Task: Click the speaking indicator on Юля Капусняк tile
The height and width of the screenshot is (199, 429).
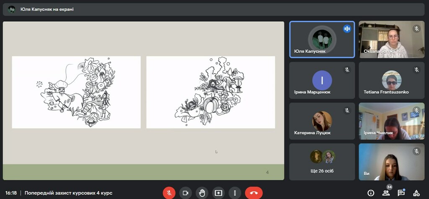Action: [347, 29]
